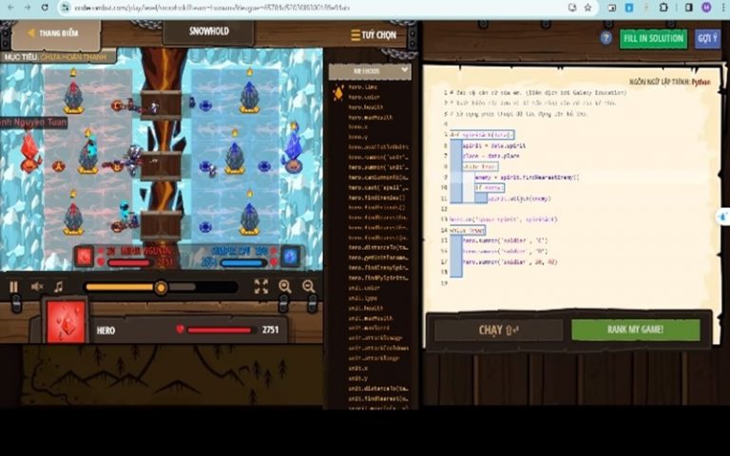Screen dimensions: 730x456
Task: Click the unit.color property entry
Action: 364,288
